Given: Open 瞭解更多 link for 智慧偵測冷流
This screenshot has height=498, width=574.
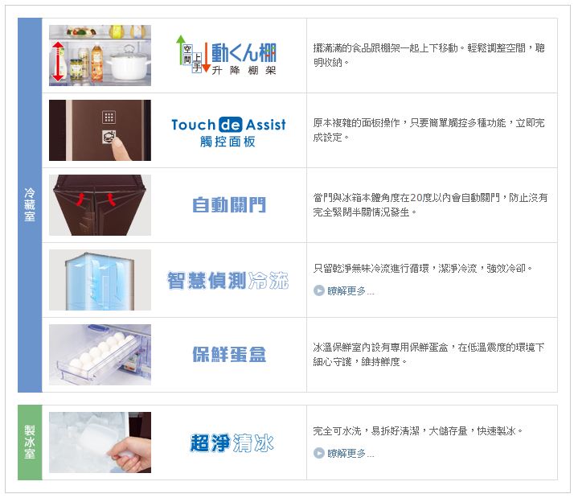Looking at the screenshot, I should click(x=351, y=291).
